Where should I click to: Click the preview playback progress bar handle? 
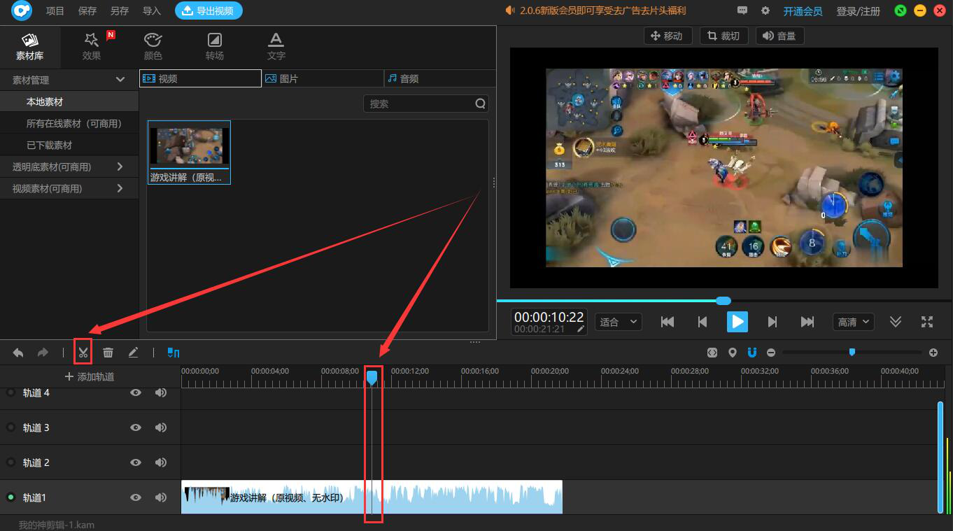coord(723,300)
